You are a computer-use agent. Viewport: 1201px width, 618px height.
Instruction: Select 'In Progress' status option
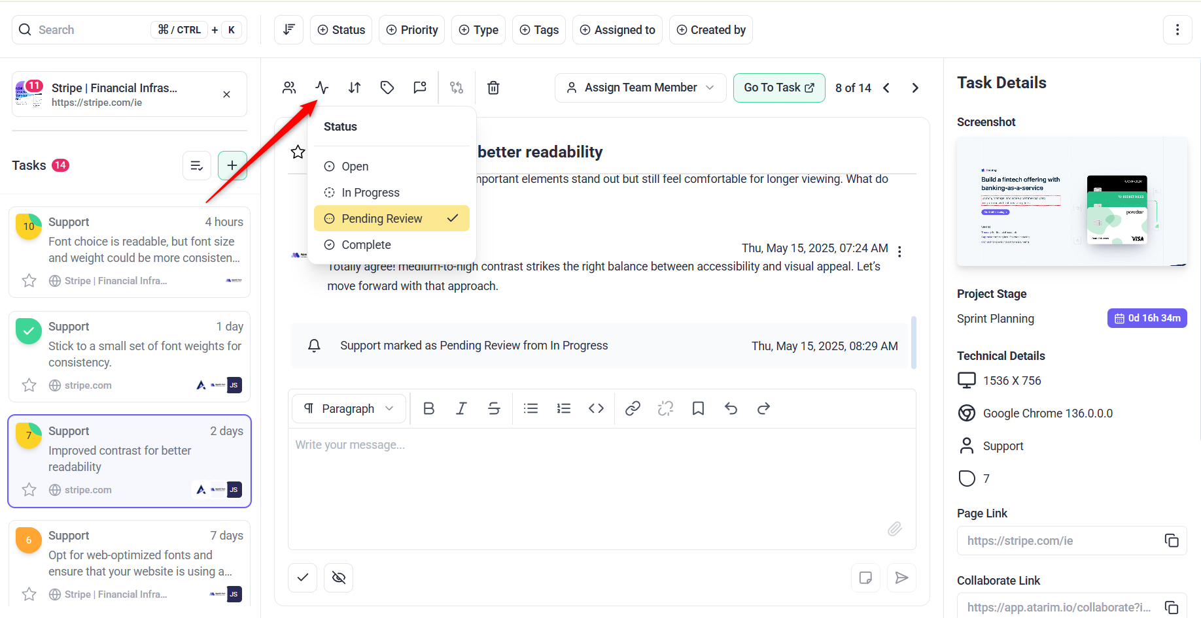coord(370,193)
